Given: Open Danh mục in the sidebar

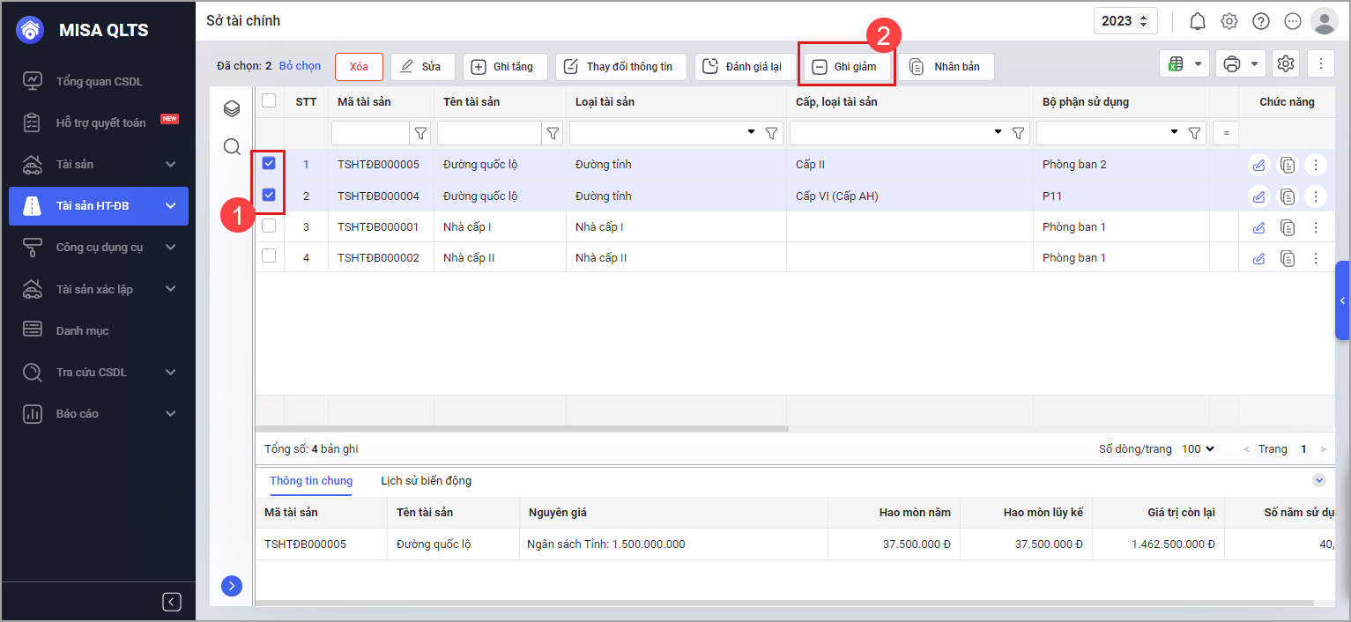Looking at the screenshot, I should tap(83, 330).
